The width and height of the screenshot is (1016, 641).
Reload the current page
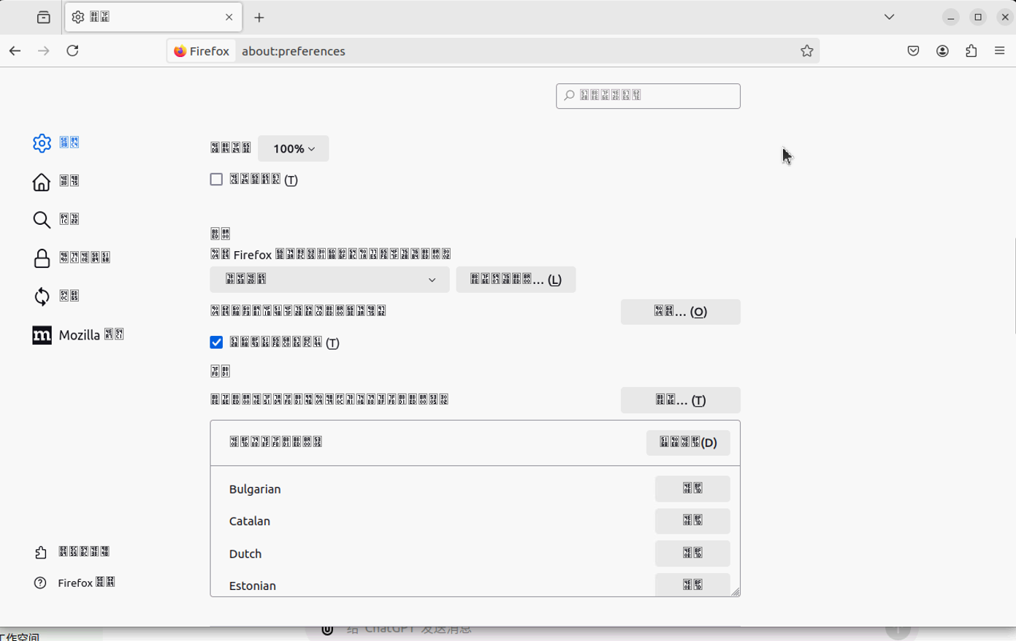pos(72,50)
